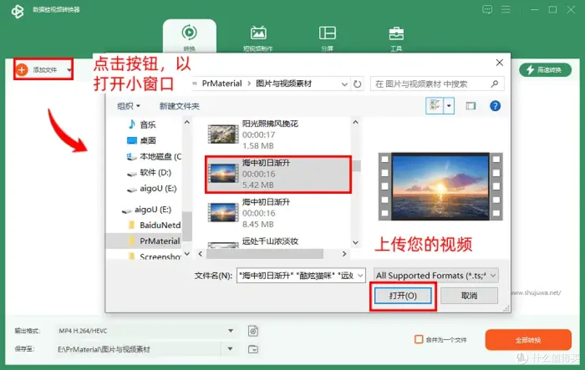Click the magnifier search icon
585x370 pixels.
coord(495,84)
